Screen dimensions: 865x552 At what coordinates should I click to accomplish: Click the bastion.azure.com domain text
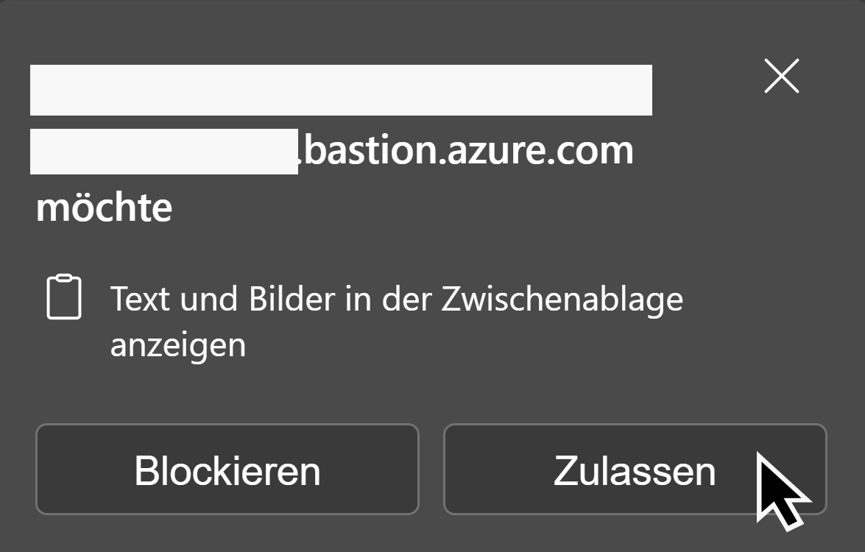468,151
